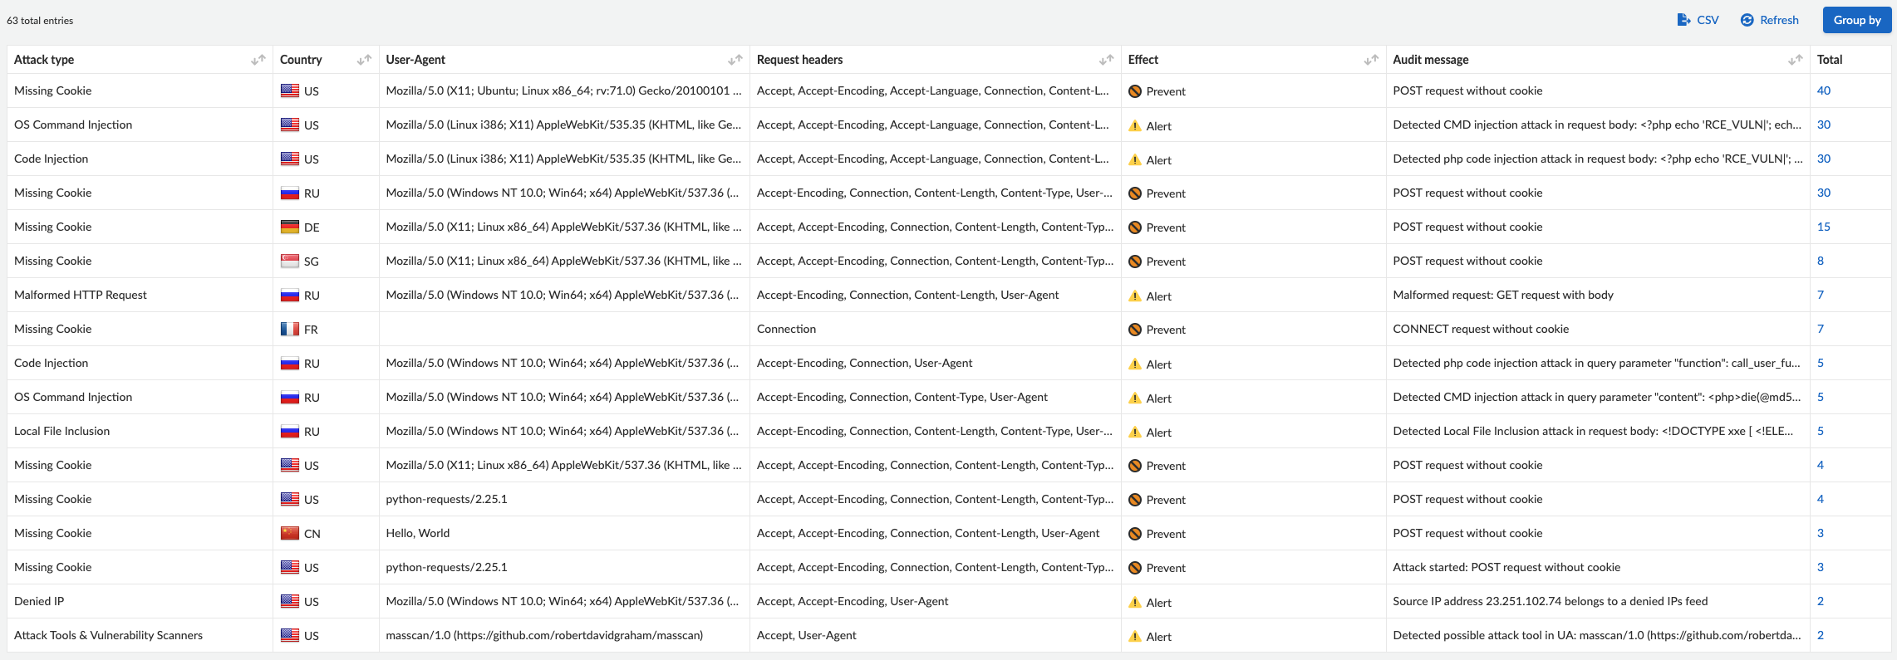Sort by Attack type column arrows
Viewport: 1897px width, 660px height.
tap(258, 60)
